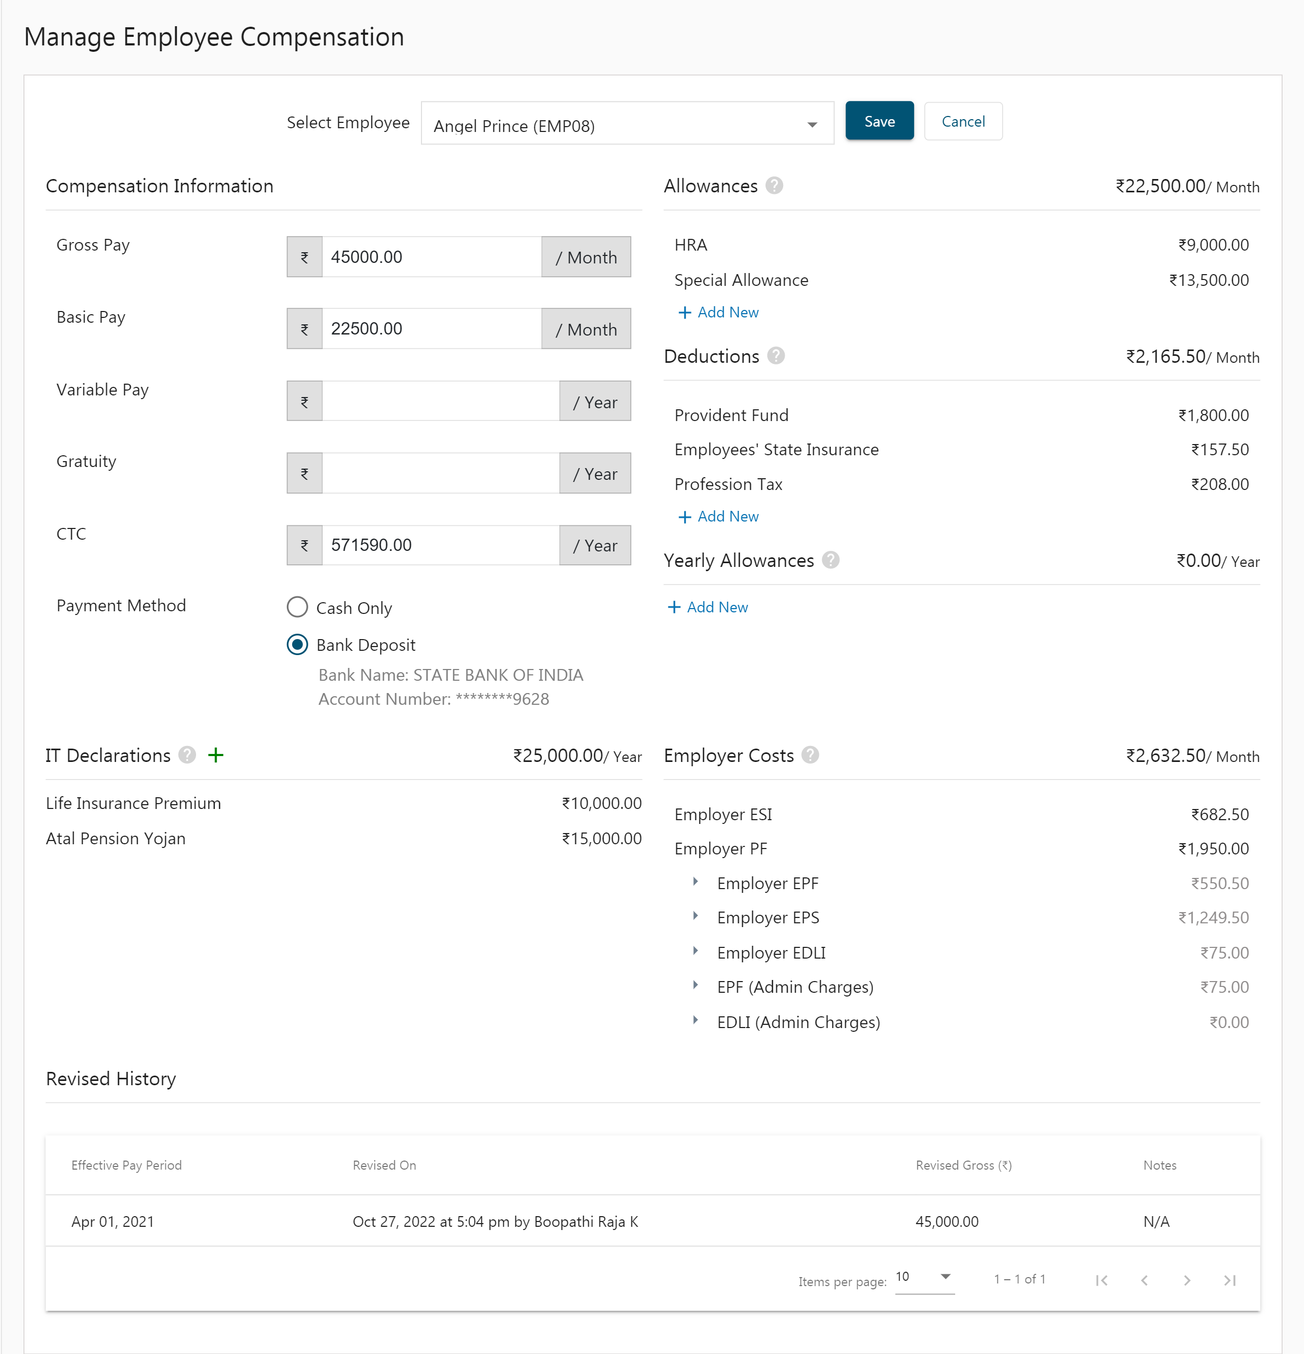The width and height of the screenshot is (1304, 1354).
Task: Click the Effective Pay Period column header
Action: tap(127, 1165)
